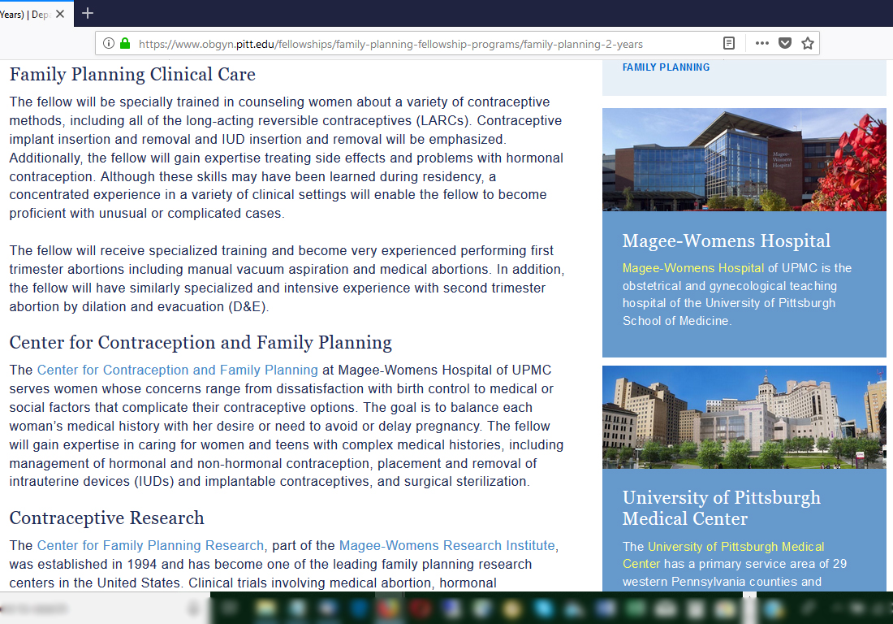Image resolution: width=893 pixels, height=624 pixels.
Task: Click the green padlock security icon
Action: click(125, 43)
